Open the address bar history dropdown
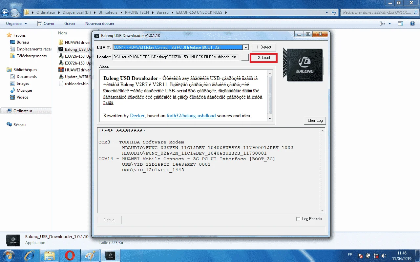Screen dimensions: 420x262 pos(326,12)
